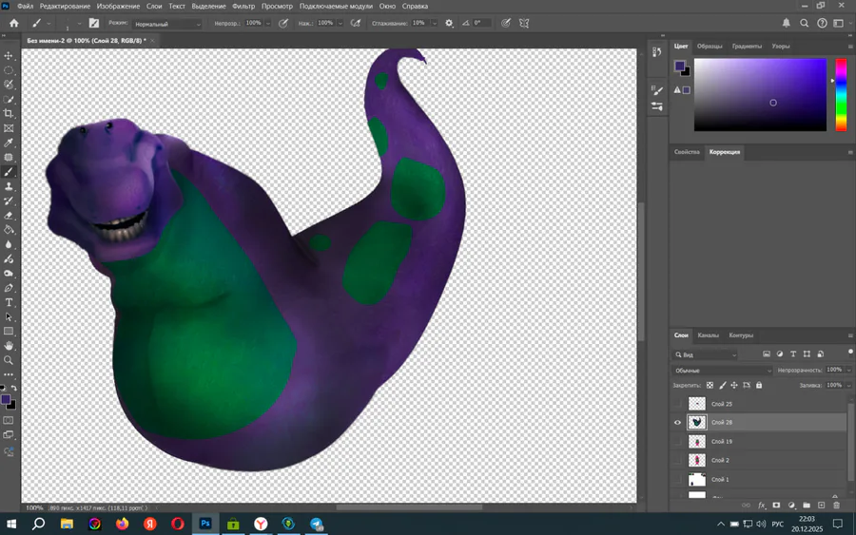Toggle lock position
The height and width of the screenshot is (535, 856).
click(734, 385)
